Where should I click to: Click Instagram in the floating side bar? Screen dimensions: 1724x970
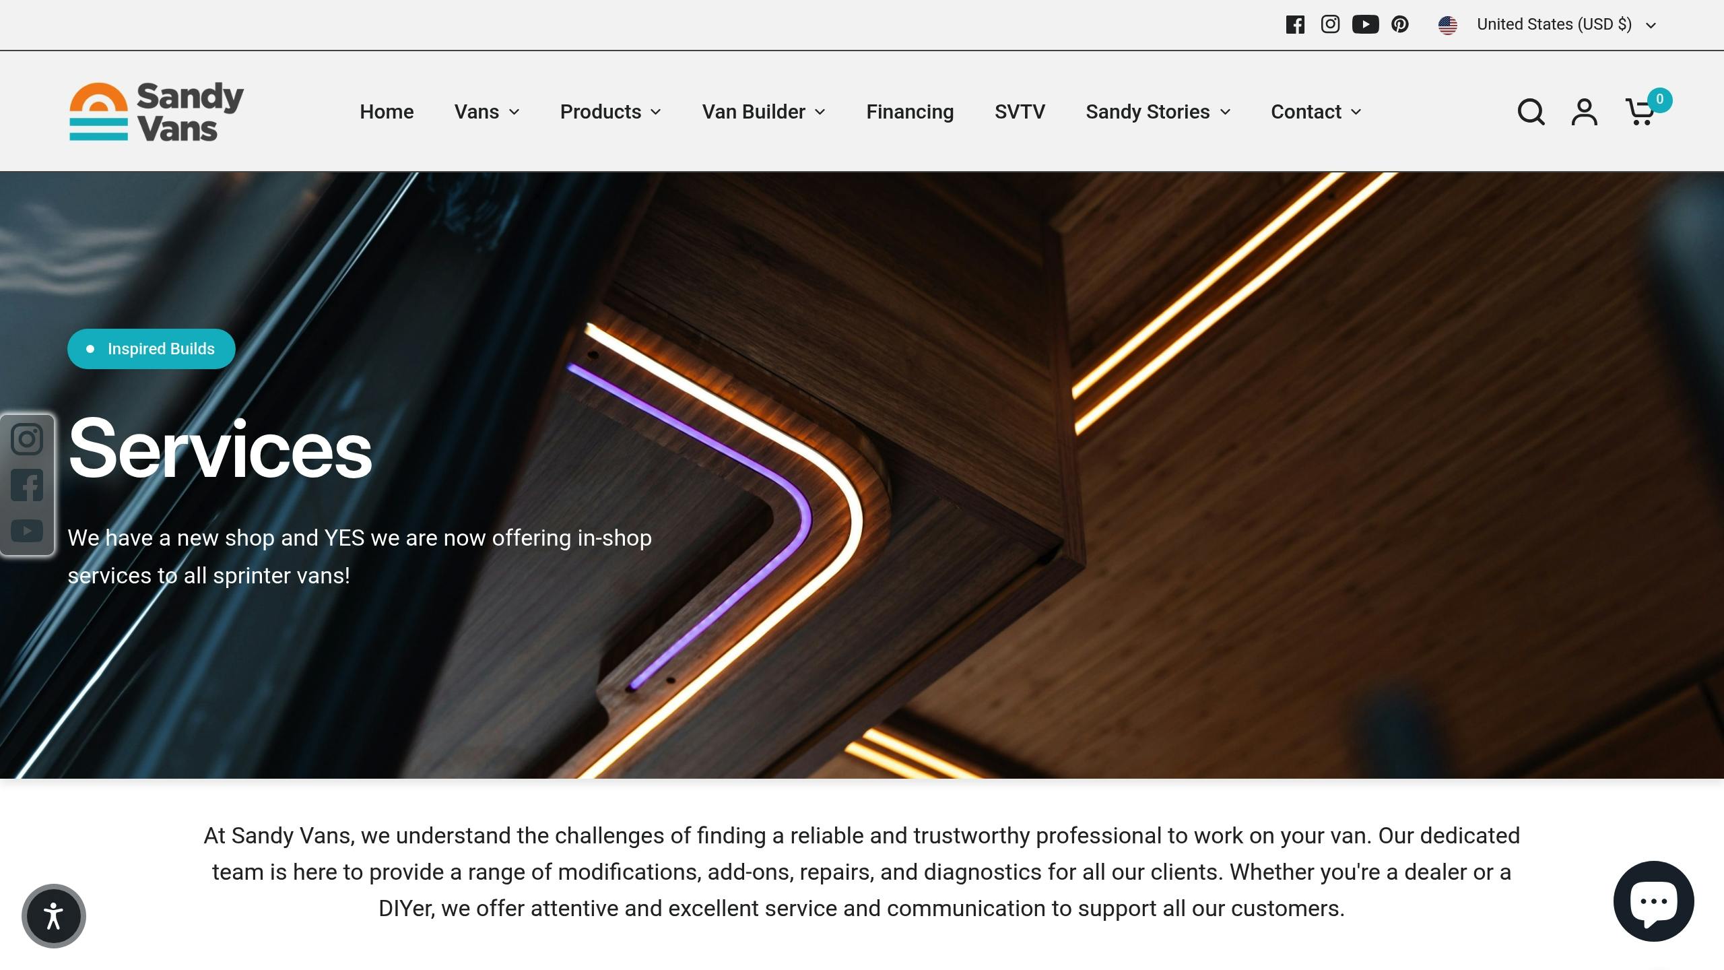27,439
